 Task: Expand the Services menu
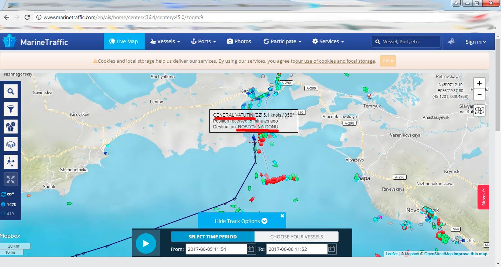coord(328,41)
